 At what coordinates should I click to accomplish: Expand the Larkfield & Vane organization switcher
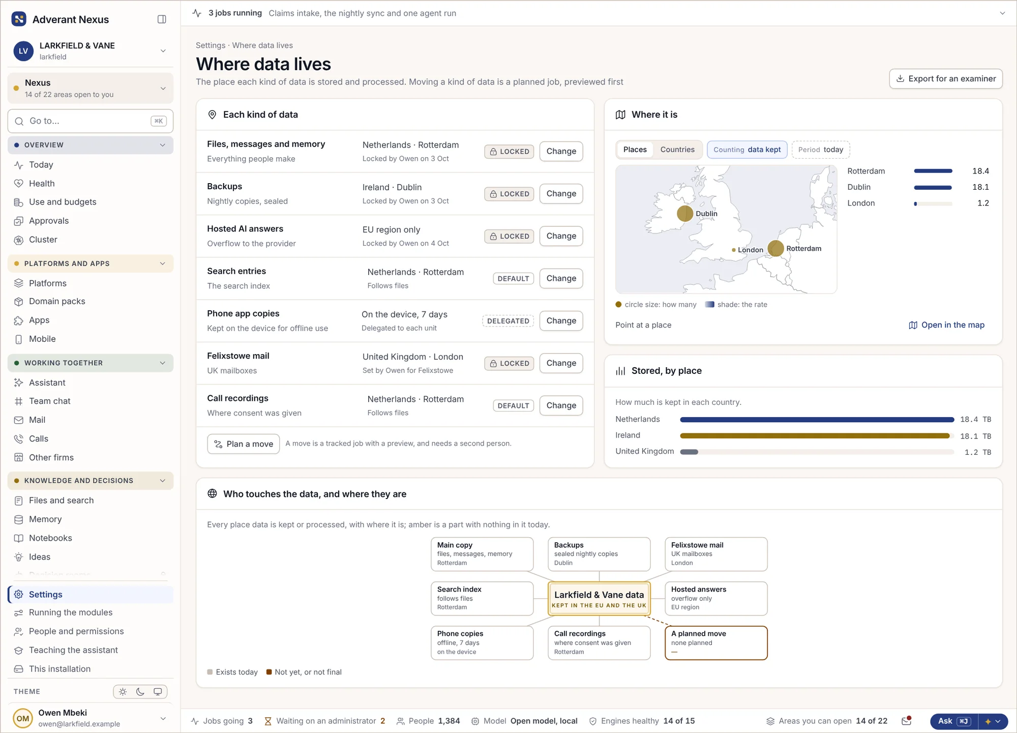[x=91, y=51]
